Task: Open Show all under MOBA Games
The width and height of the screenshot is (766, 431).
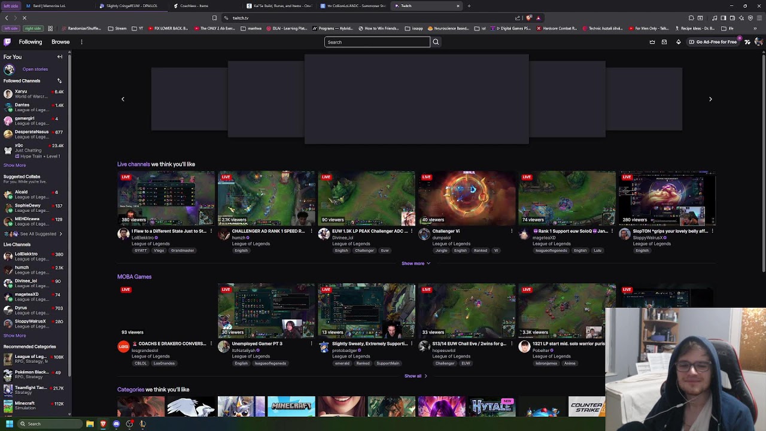Action: click(x=416, y=376)
